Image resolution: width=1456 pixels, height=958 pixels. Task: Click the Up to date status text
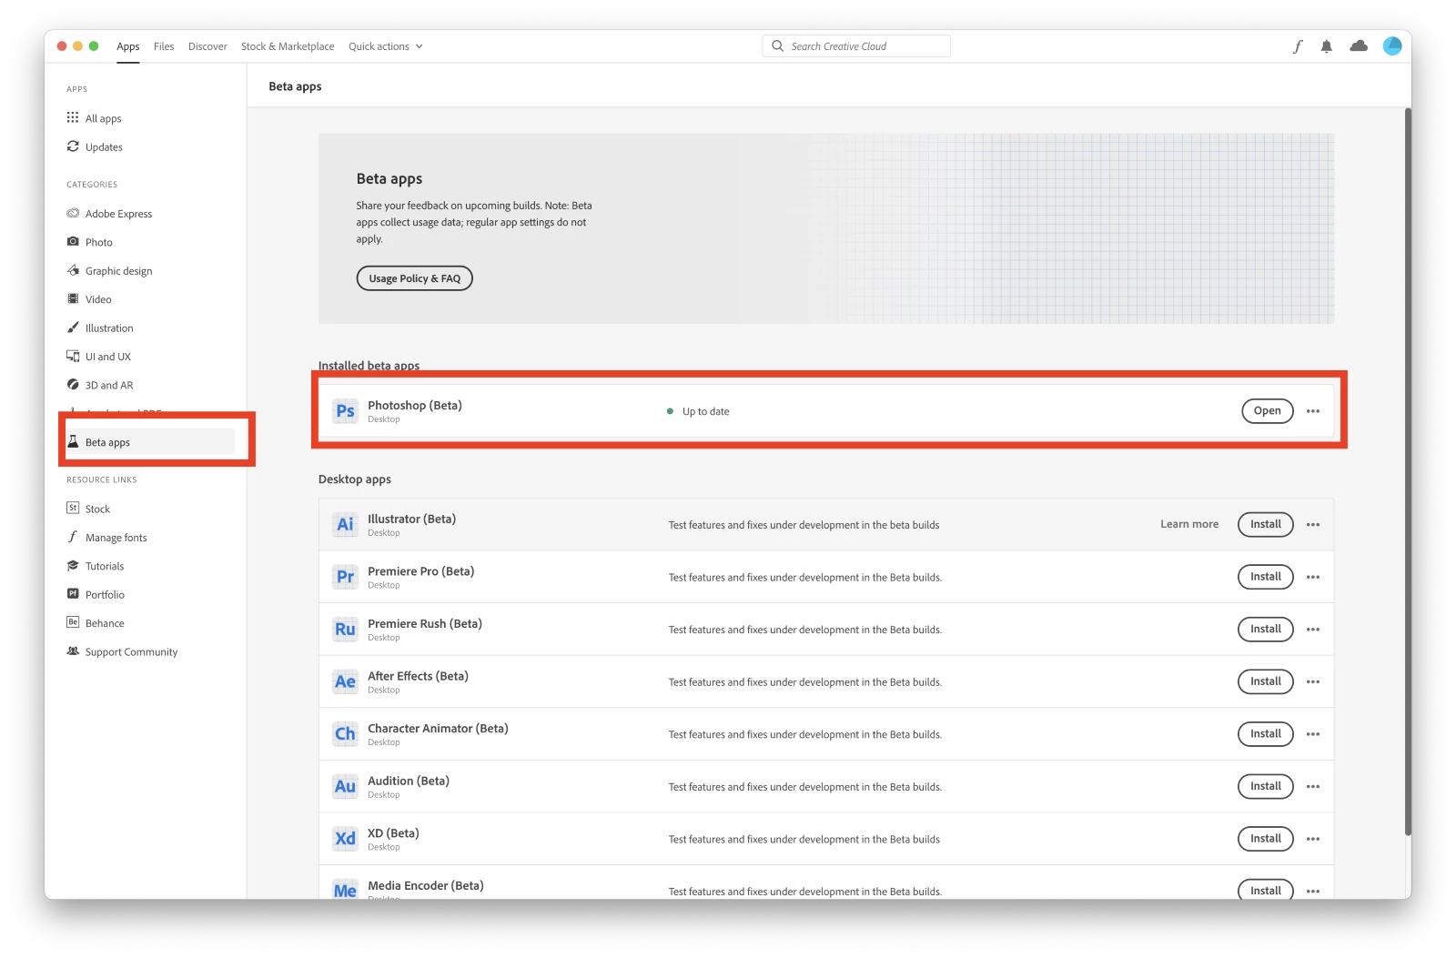tap(706, 411)
